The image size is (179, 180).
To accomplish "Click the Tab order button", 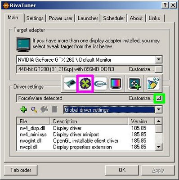I will tap(21, 170).
